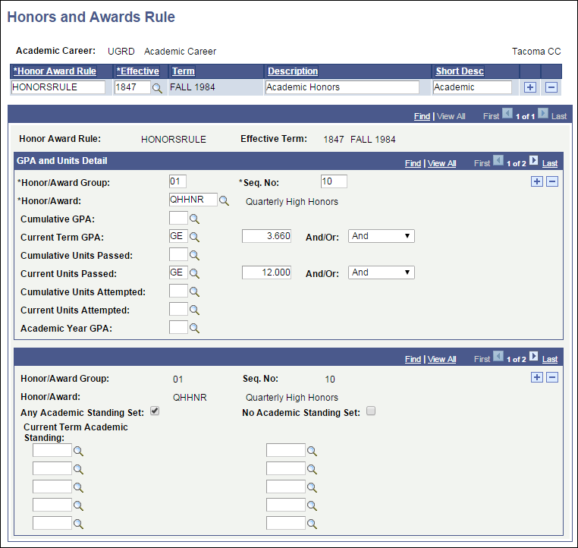Open Cumulative Units Attempted lookup magnifier
This screenshot has height=548, width=578.
tap(194, 291)
